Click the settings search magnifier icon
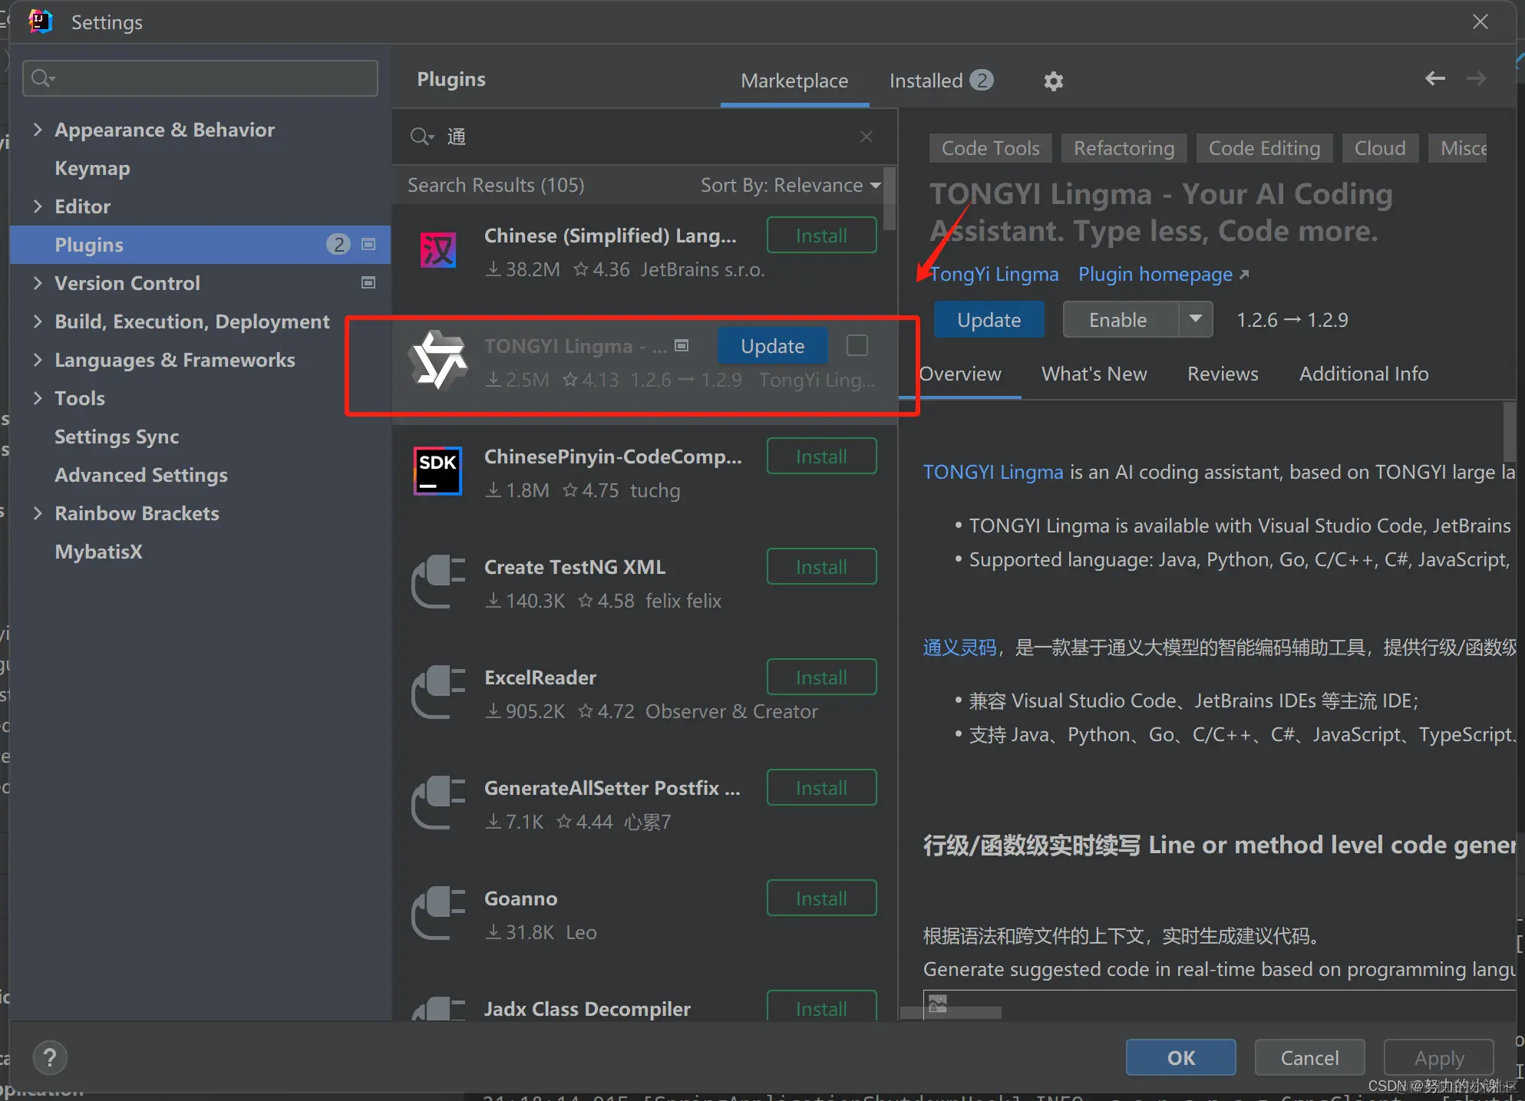 tap(43, 78)
